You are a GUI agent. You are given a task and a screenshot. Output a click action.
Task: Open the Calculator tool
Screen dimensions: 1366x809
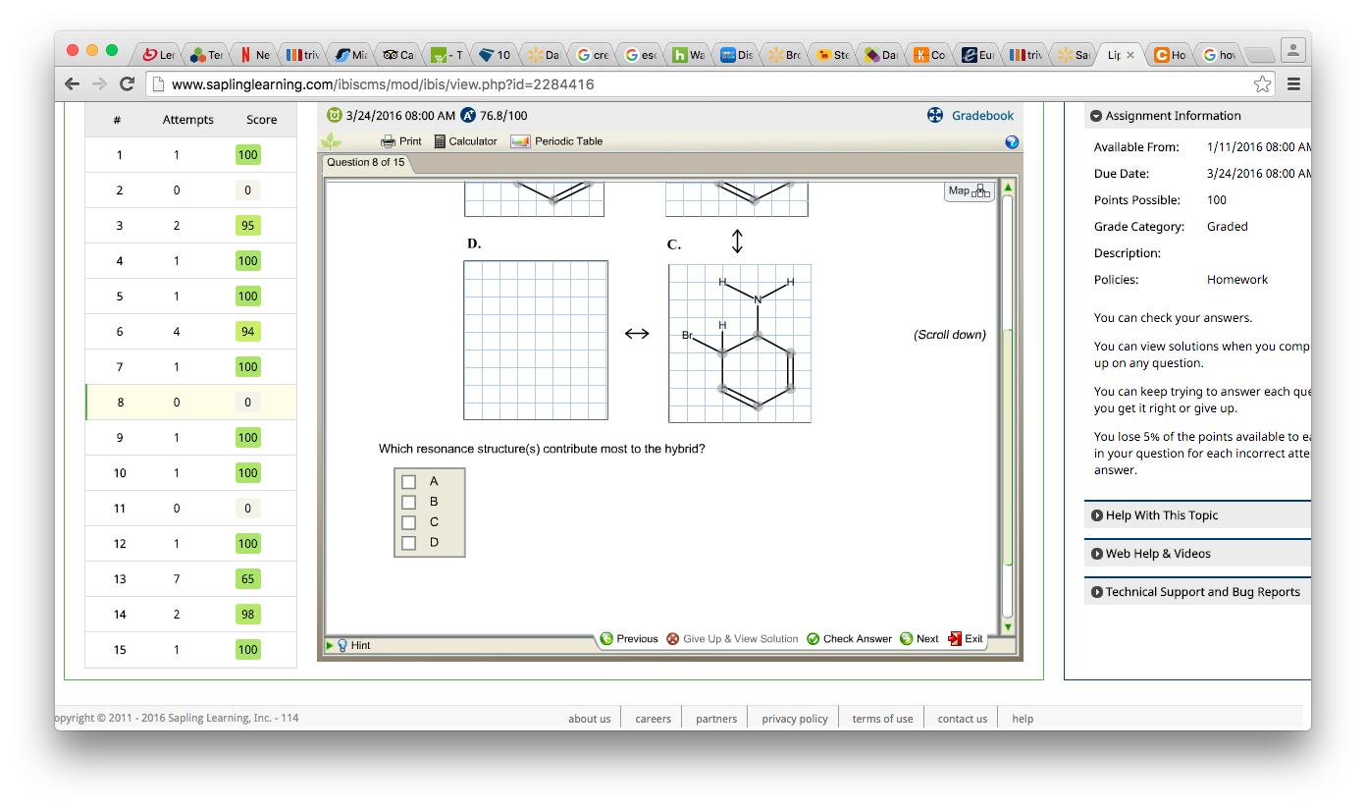tap(440, 141)
